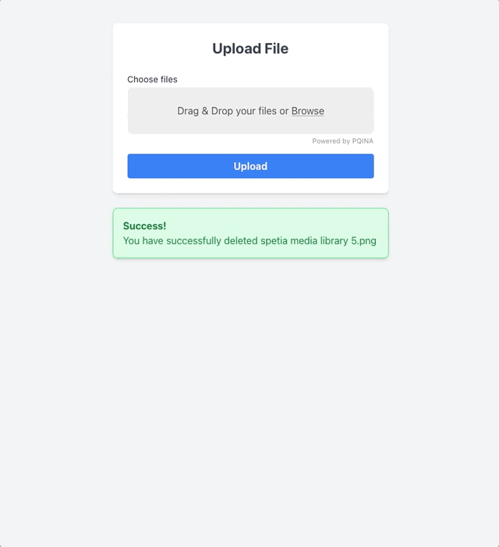Click the green Success! alert title
Screen dimensions: 499x547
click(x=144, y=226)
